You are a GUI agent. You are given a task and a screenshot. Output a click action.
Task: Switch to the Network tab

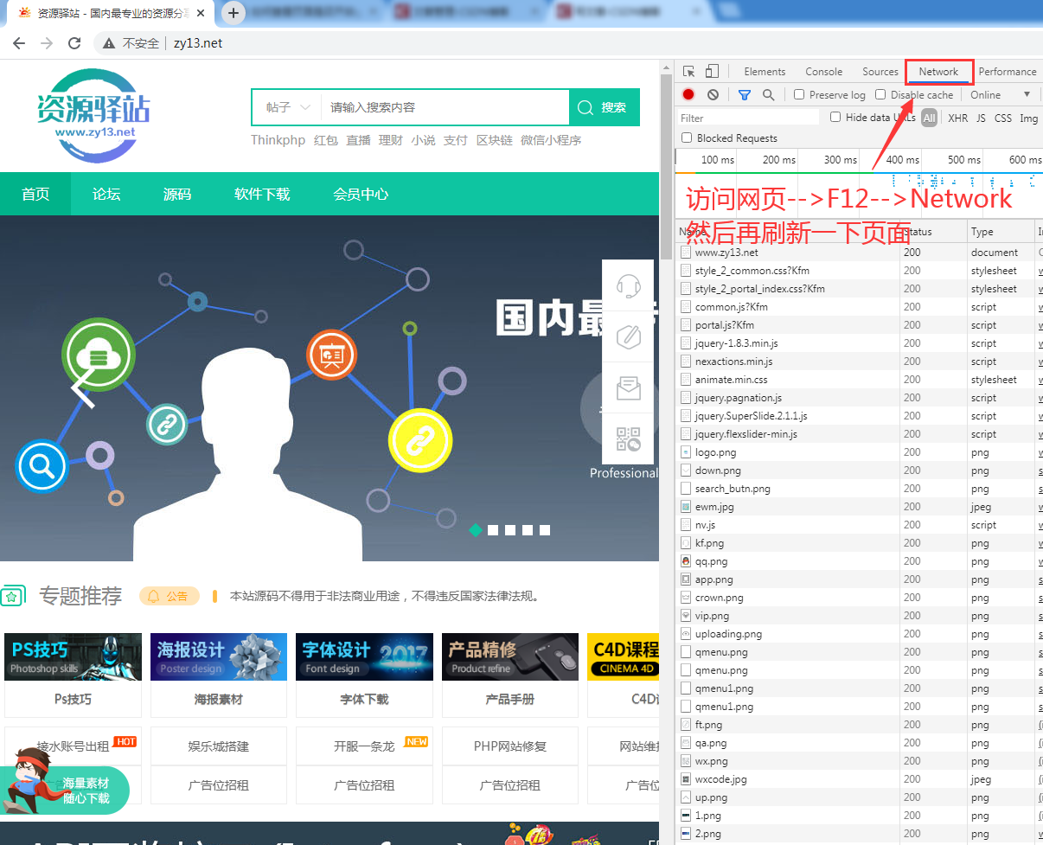(x=938, y=72)
